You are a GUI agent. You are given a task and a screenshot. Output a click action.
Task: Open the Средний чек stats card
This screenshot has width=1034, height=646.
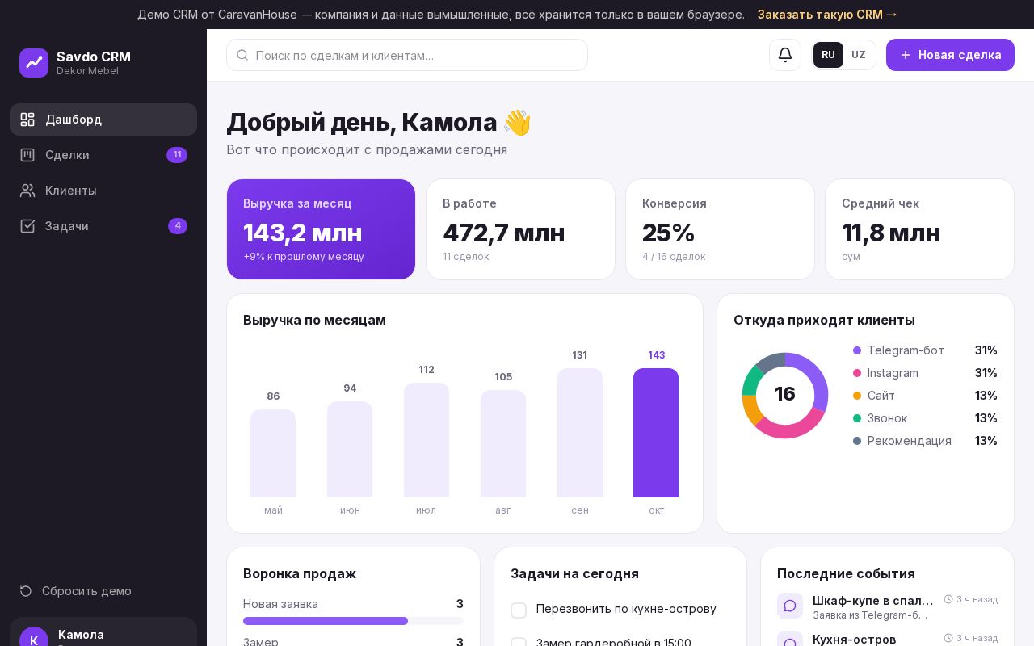click(x=919, y=229)
